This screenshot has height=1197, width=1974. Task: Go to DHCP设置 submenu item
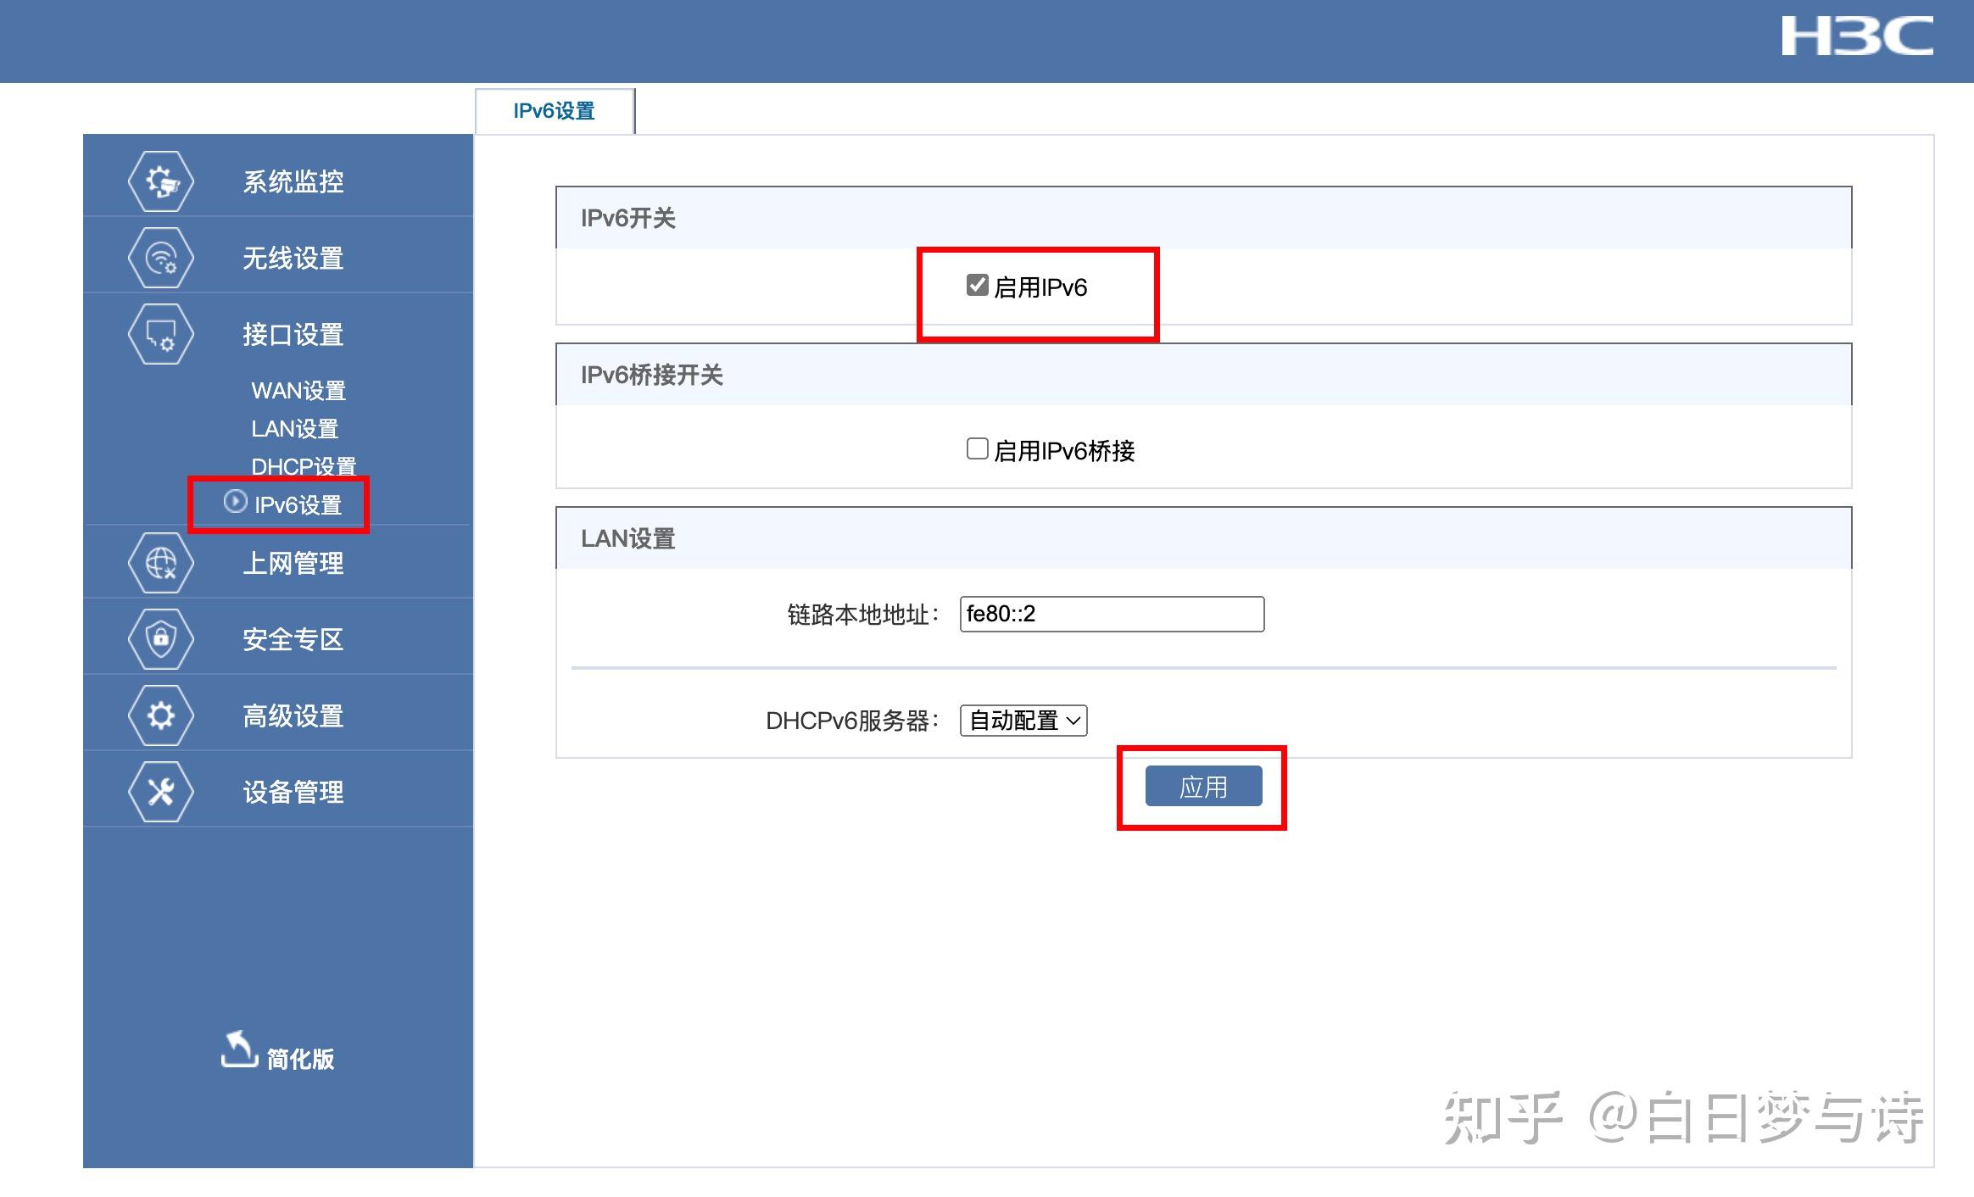(303, 466)
